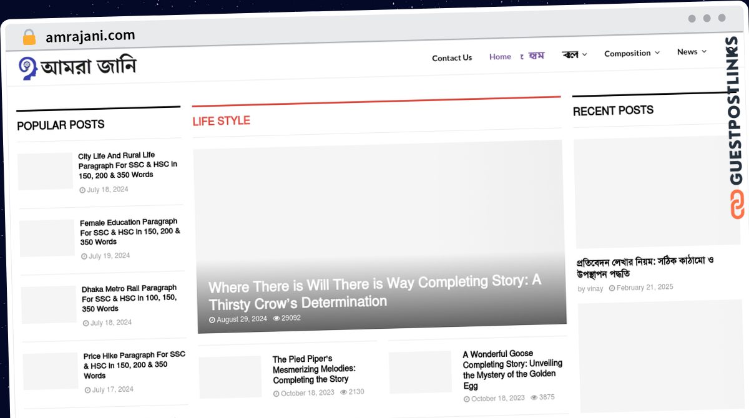Open the Thirsty Crow's Determination featured story

coord(374,292)
